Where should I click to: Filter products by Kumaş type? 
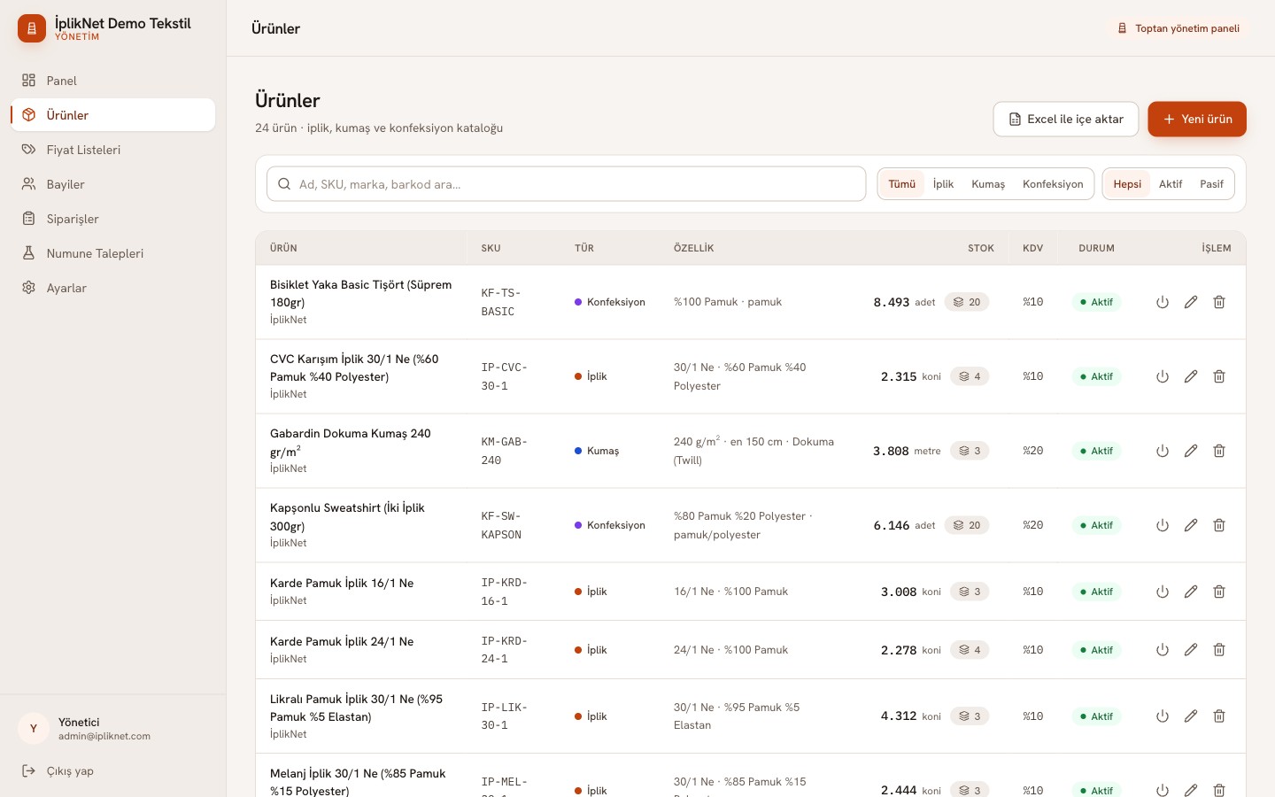(988, 184)
